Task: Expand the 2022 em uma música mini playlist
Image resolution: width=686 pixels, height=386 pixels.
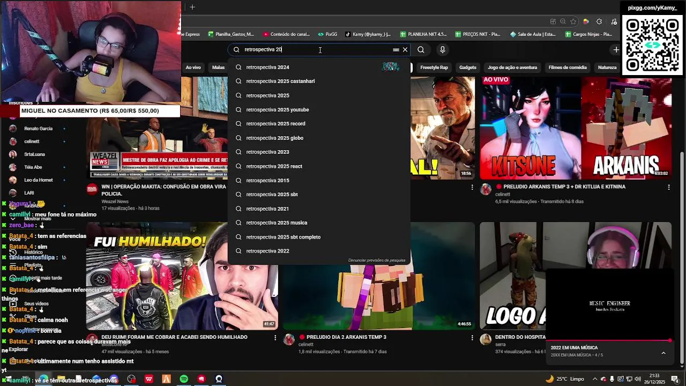Action: pyautogui.click(x=663, y=353)
